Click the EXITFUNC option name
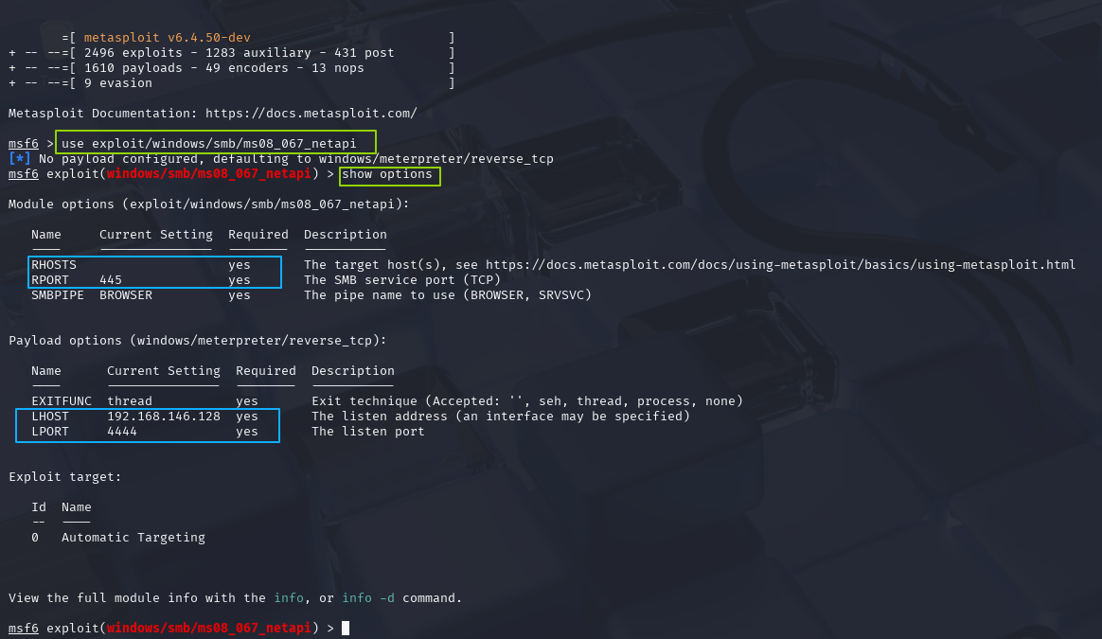This screenshot has height=639, width=1102. (62, 401)
